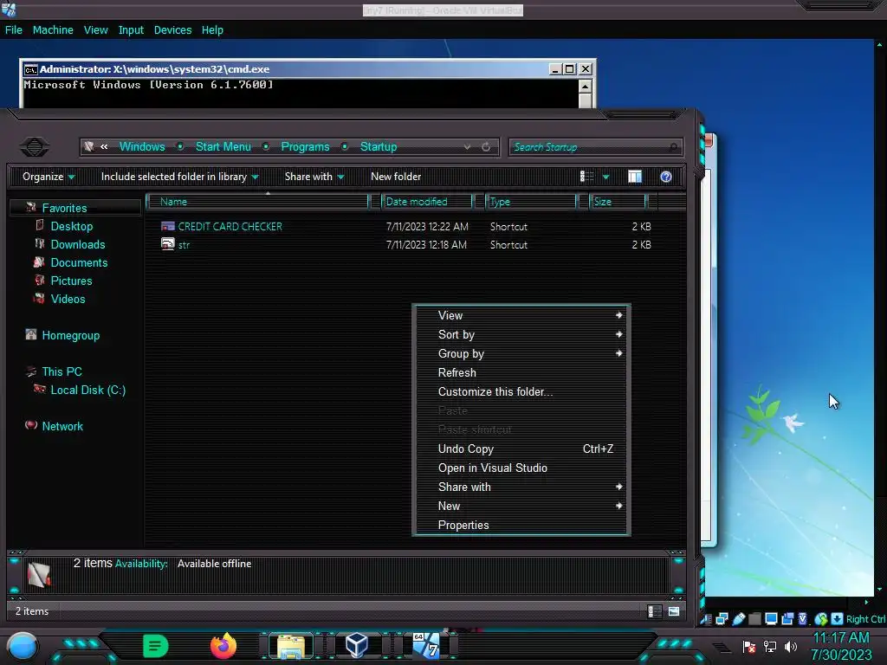
Task: Click the CREDIT CARD CHECKER file icon
Action: pyautogui.click(x=167, y=226)
